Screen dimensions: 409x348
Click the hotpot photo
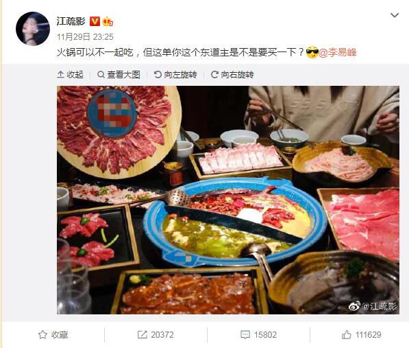click(228, 200)
